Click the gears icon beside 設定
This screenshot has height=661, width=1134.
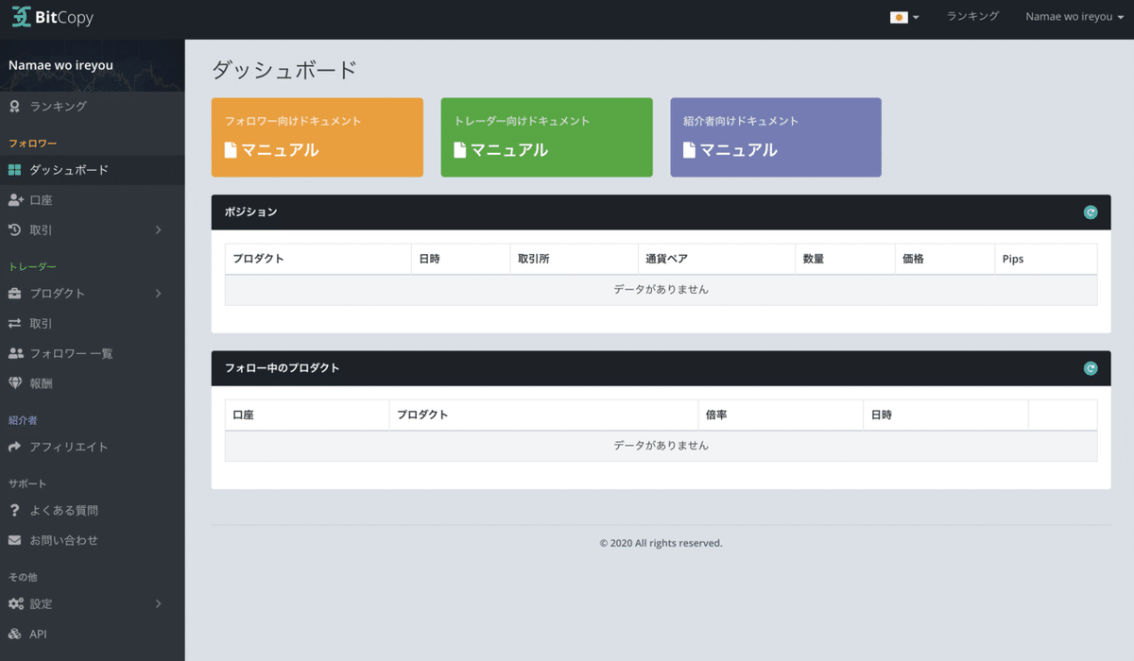click(x=15, y=604)
